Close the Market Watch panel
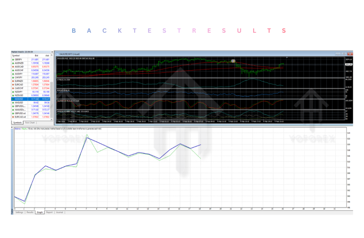Screen dimensions: 364x238 tap(52, 52)
